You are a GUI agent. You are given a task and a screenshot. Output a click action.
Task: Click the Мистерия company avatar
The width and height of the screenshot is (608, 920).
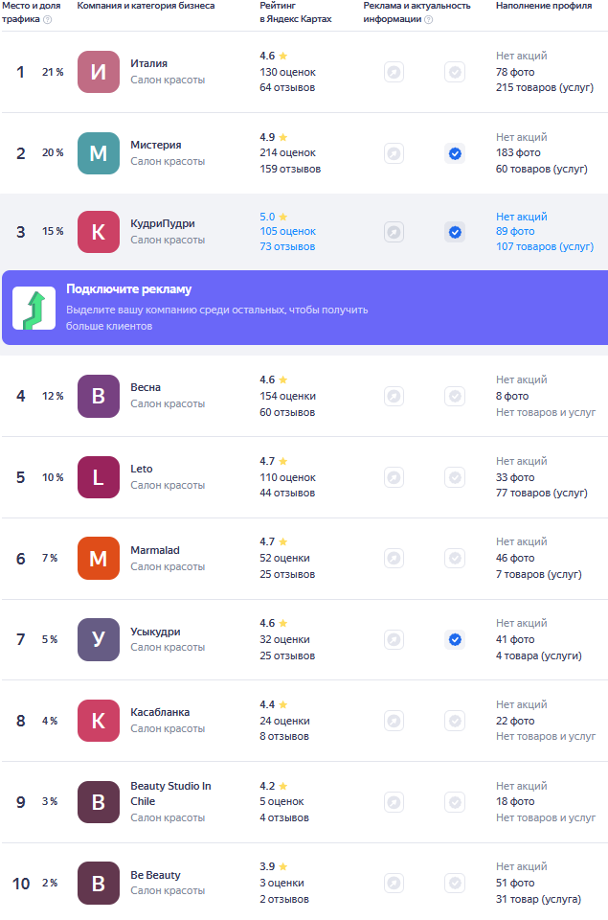pyautogui.click(x=99, y=153)
